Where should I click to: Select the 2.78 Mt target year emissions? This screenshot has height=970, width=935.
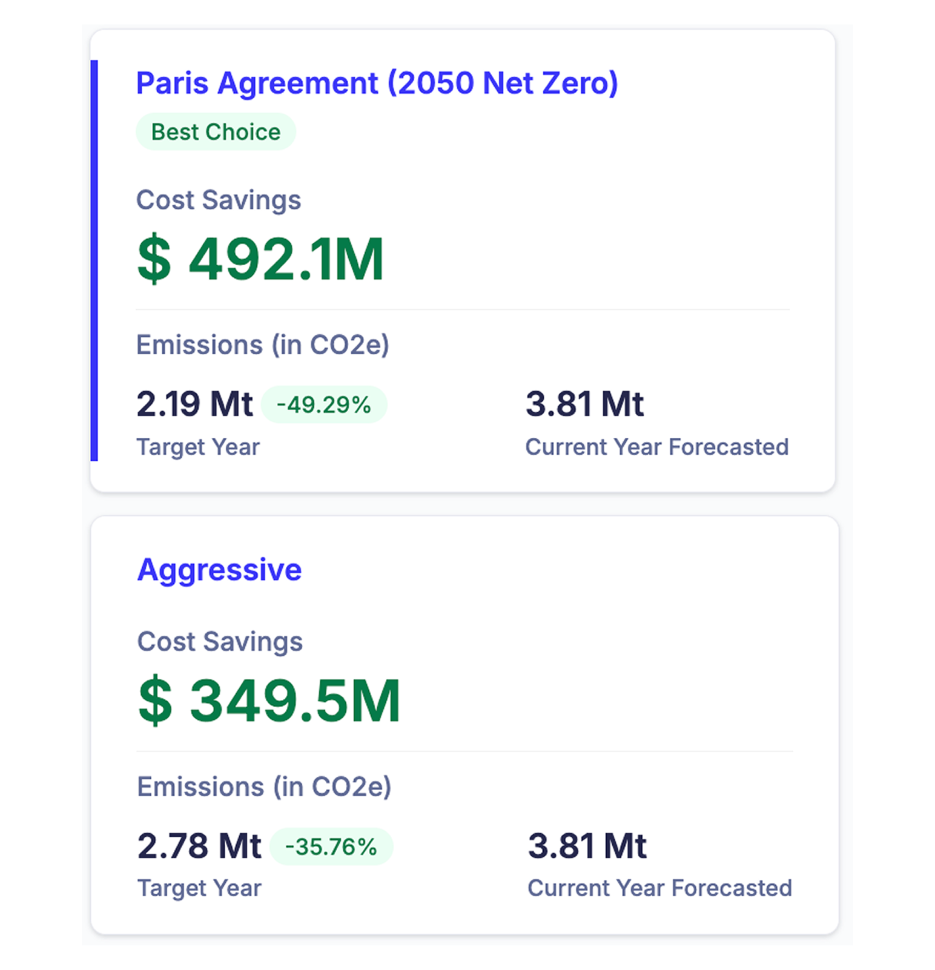[x=199, y=846]
